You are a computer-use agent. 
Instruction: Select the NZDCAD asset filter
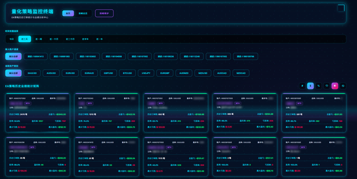tap(241, 73)
